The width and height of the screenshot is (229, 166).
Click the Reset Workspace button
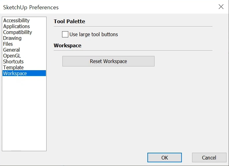click(108, 61)
